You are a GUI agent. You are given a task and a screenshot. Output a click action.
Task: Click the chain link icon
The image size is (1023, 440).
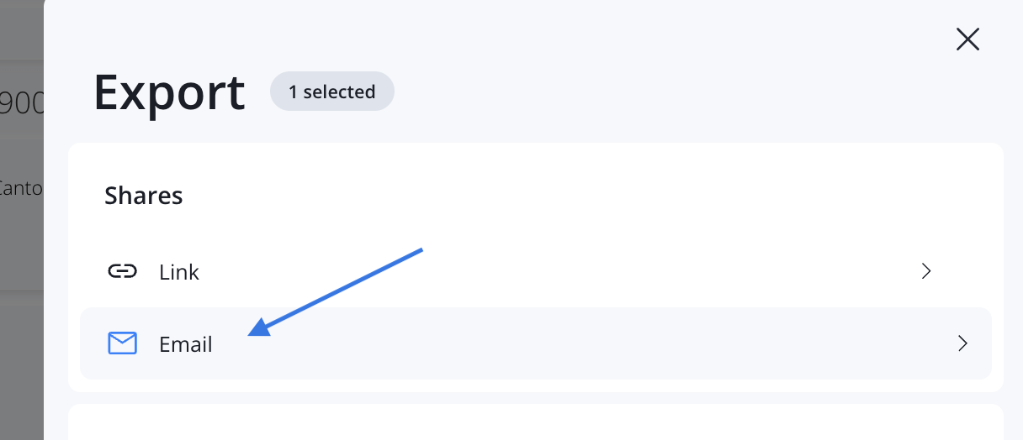[x=123, y=271]
